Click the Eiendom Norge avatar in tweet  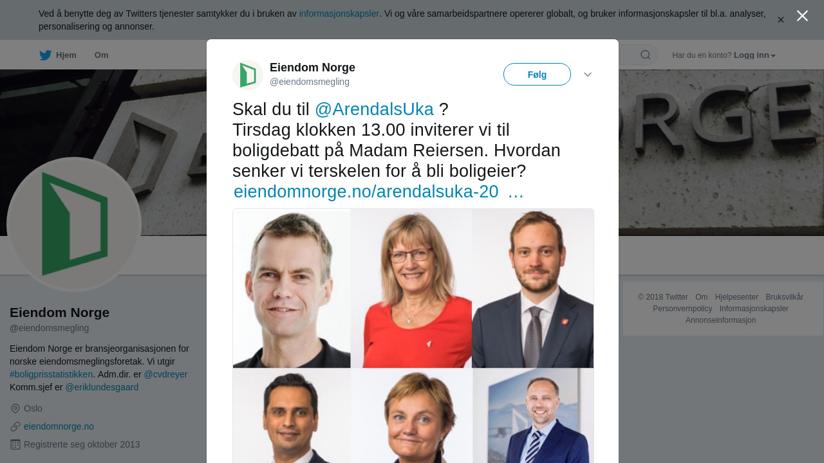pos(248,75)
